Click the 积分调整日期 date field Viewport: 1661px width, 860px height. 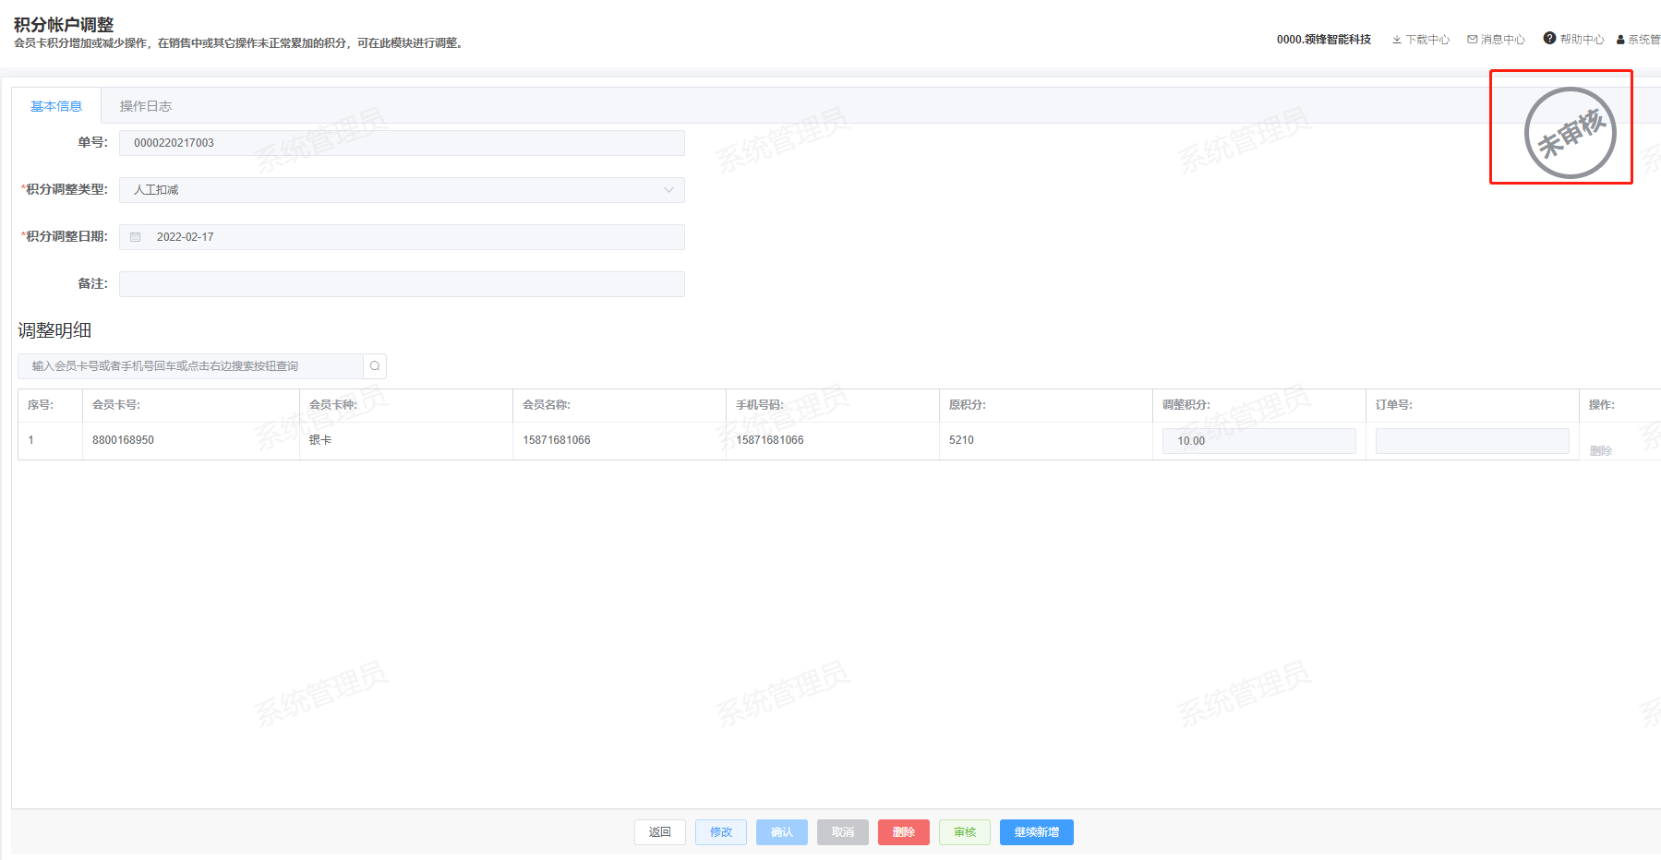click(x=402, y=237)
